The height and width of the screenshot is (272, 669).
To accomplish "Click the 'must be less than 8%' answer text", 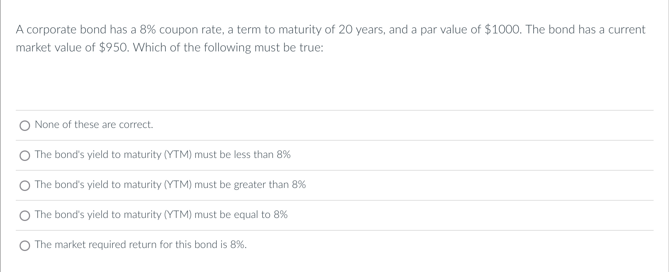I will [x=243, y=155].
